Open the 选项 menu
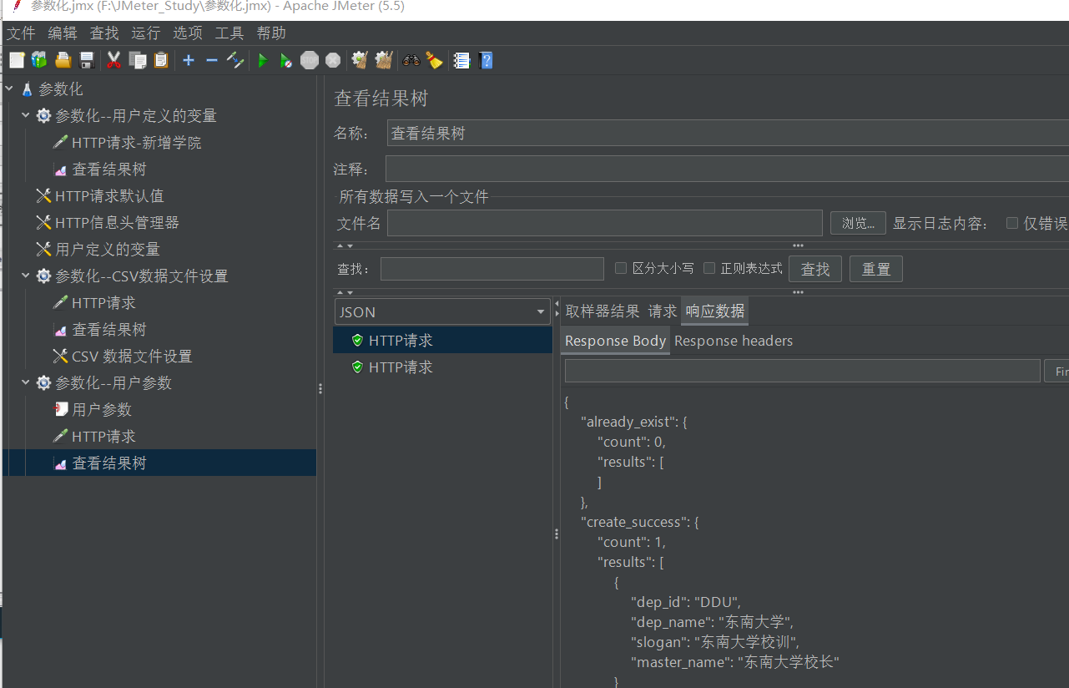Image resolution: width=1069 pixels, height=688 pixels. (x=188, y=33)
